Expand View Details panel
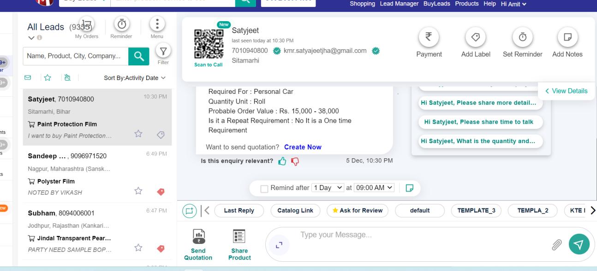Image resolution: width=597 pixels, height=271 pixels. tap(566, 91)
